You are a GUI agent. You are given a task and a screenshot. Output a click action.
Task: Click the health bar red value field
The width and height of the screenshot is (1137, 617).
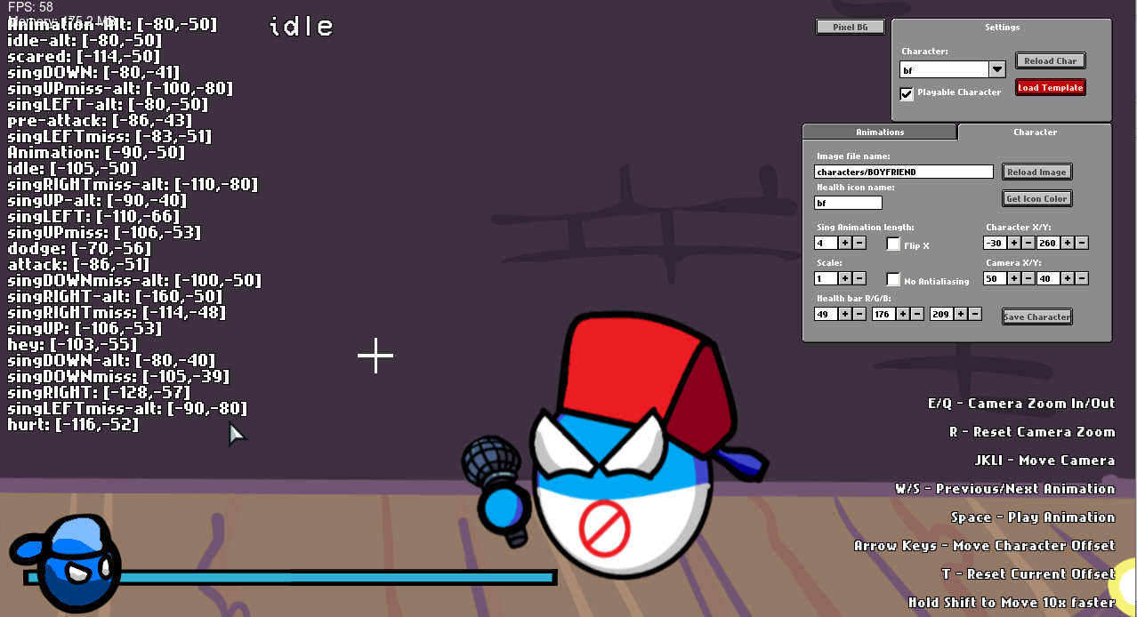click(826, 314)
